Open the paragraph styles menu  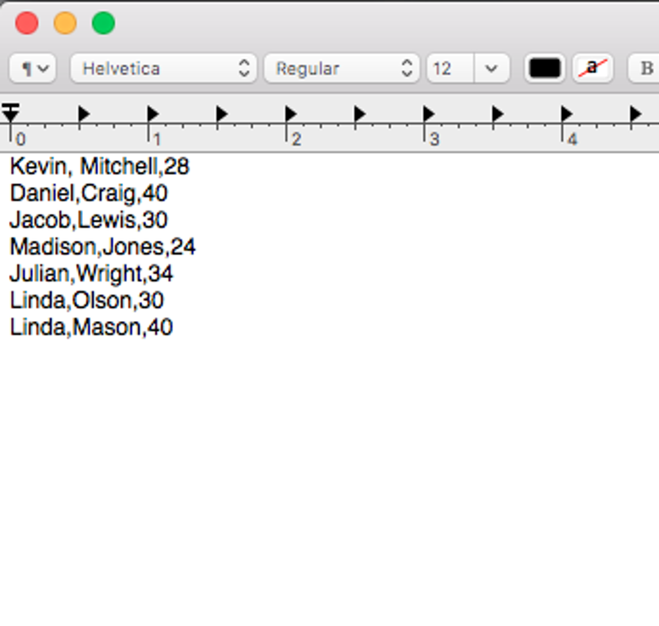(32, 68)
